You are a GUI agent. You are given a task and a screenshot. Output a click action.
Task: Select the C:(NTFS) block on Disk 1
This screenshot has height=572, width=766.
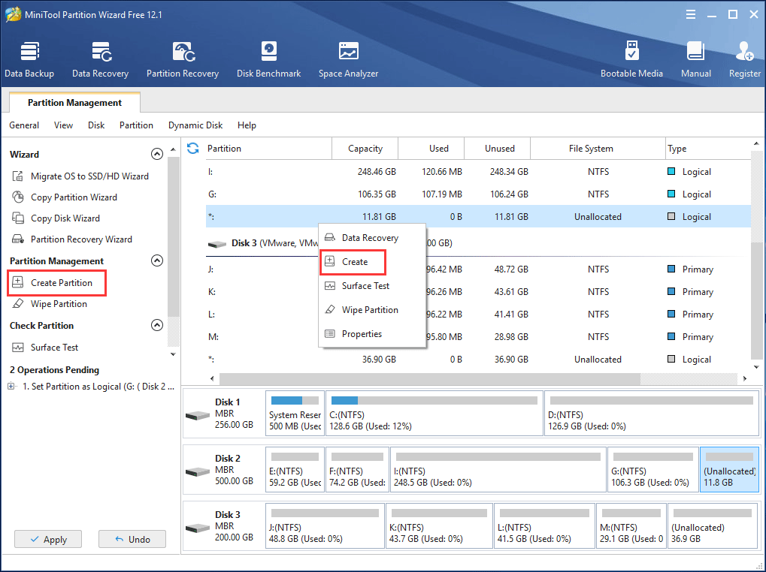tap(434, 413)
